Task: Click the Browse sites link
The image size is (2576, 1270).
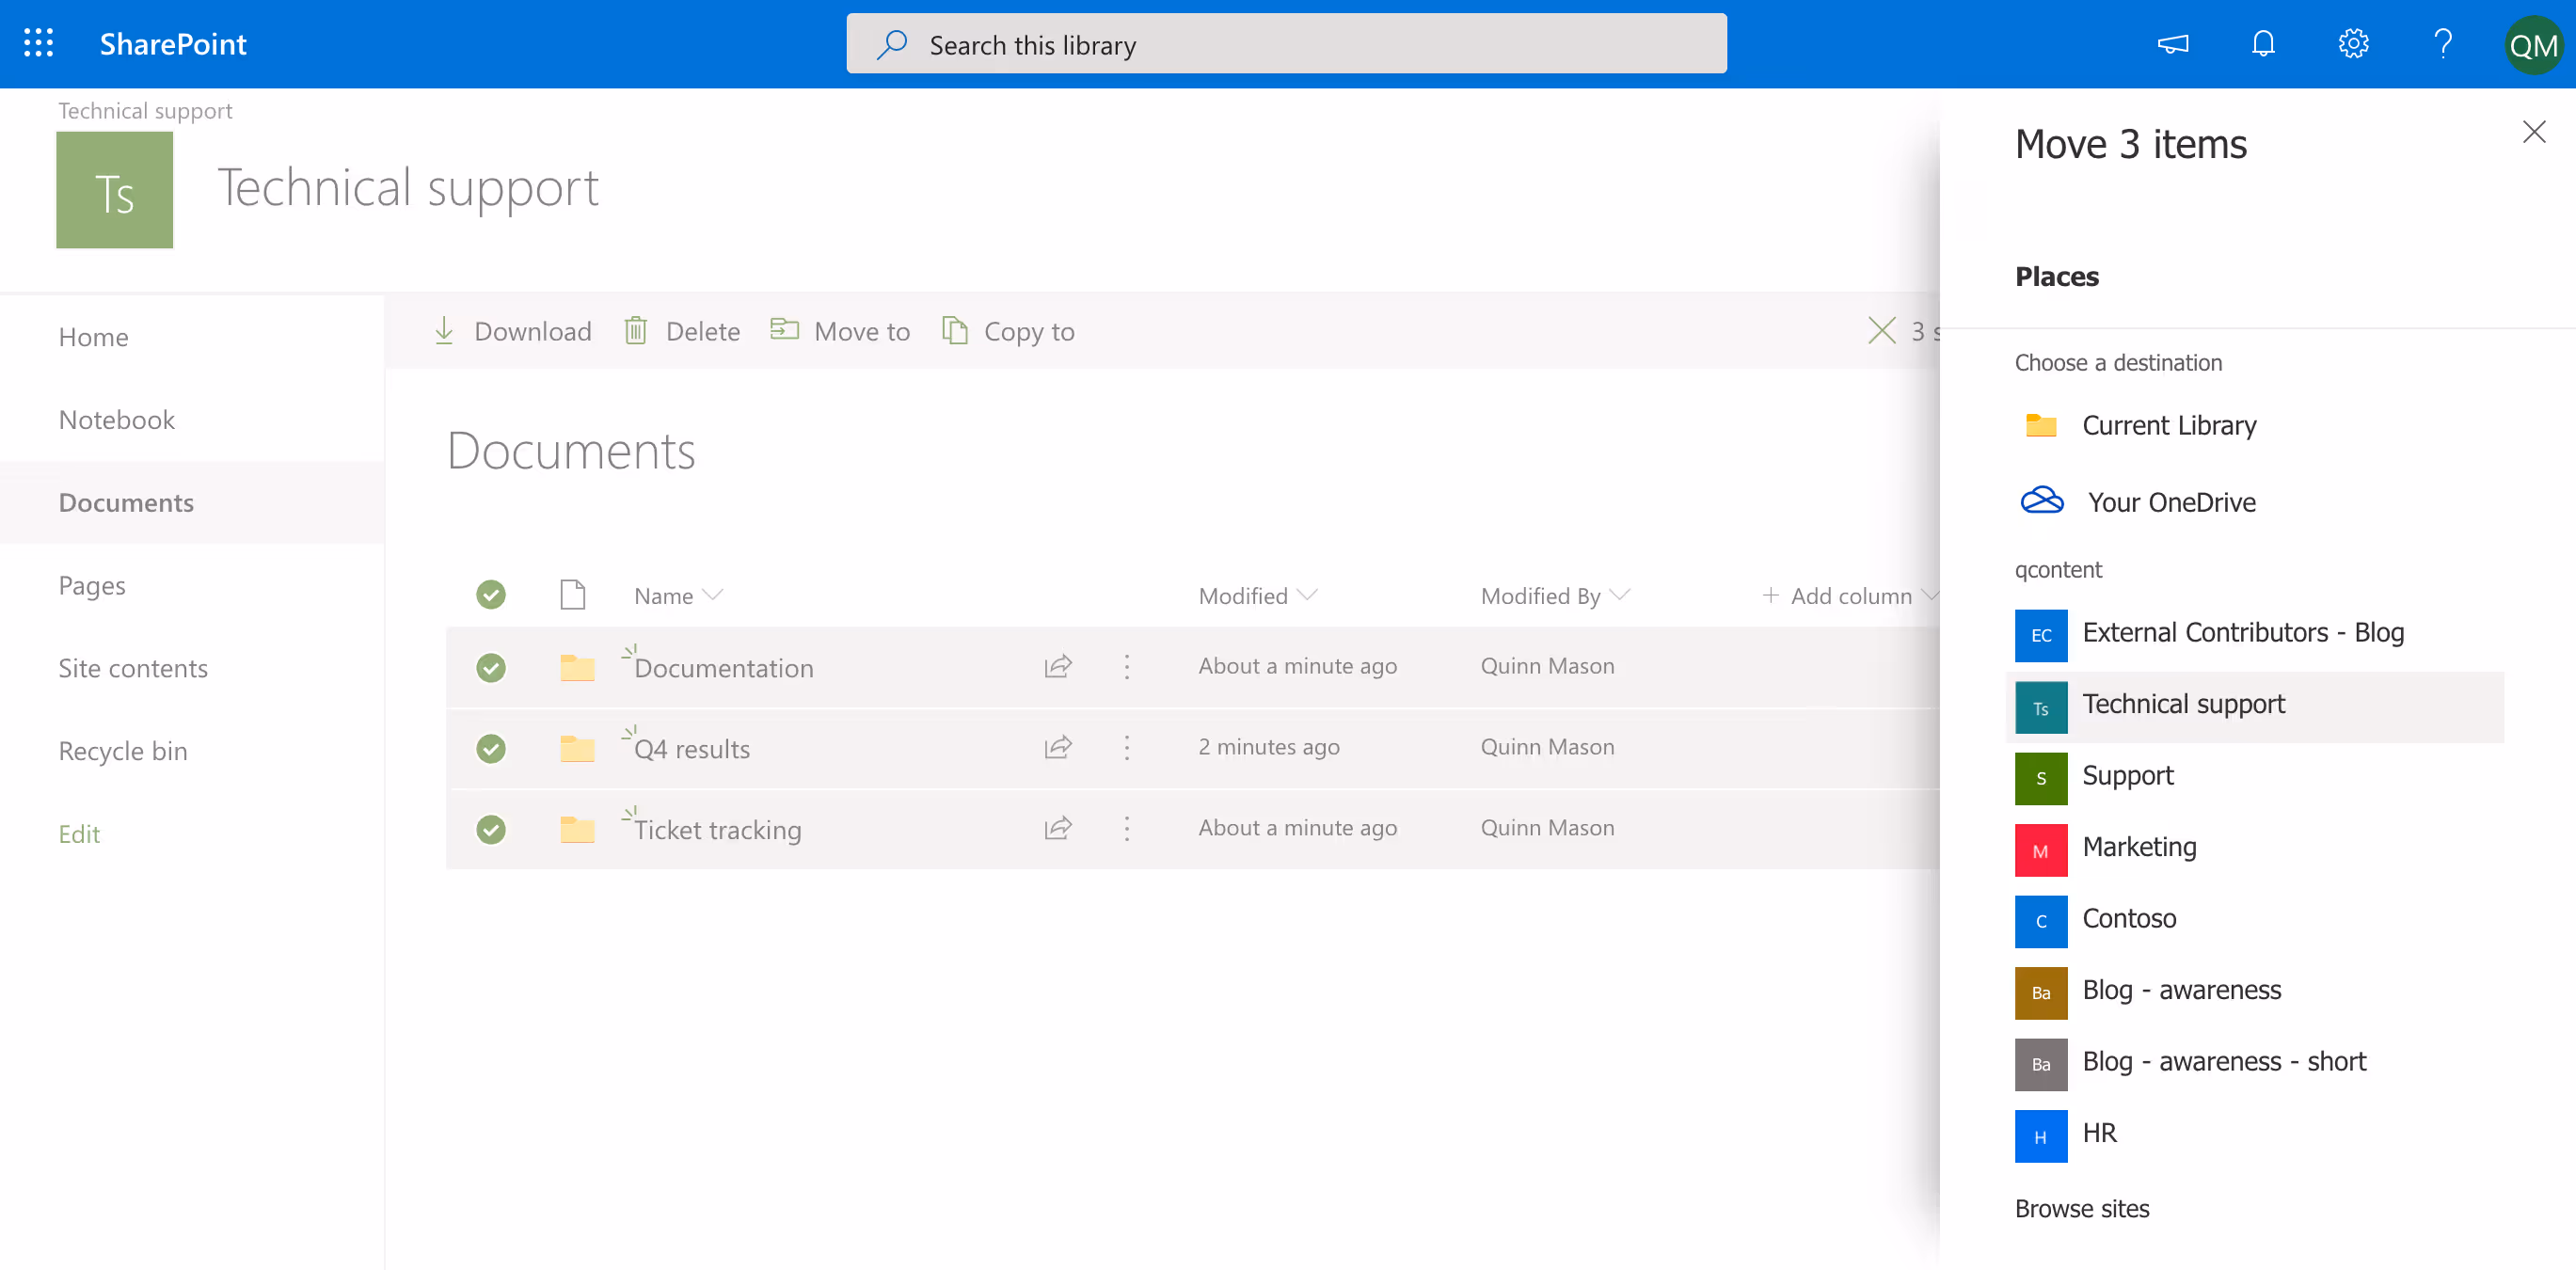Action: (x=2081, y=1208)
